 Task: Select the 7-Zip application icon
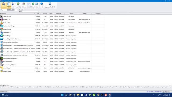point(2,16)
